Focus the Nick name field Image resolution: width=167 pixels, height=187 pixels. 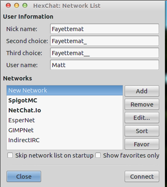tap(104, 29)
